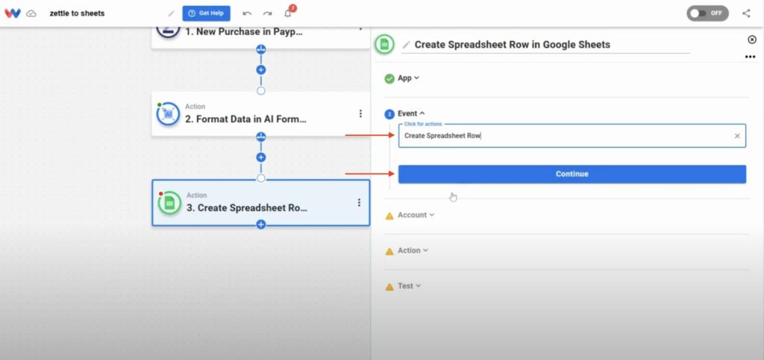The image size is (764, 360).
Task: Select step 2 Format Data node
Action: (x=260, y=114)
